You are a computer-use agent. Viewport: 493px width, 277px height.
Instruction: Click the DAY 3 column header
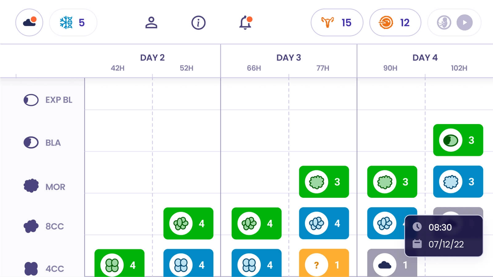pos(289,57)
